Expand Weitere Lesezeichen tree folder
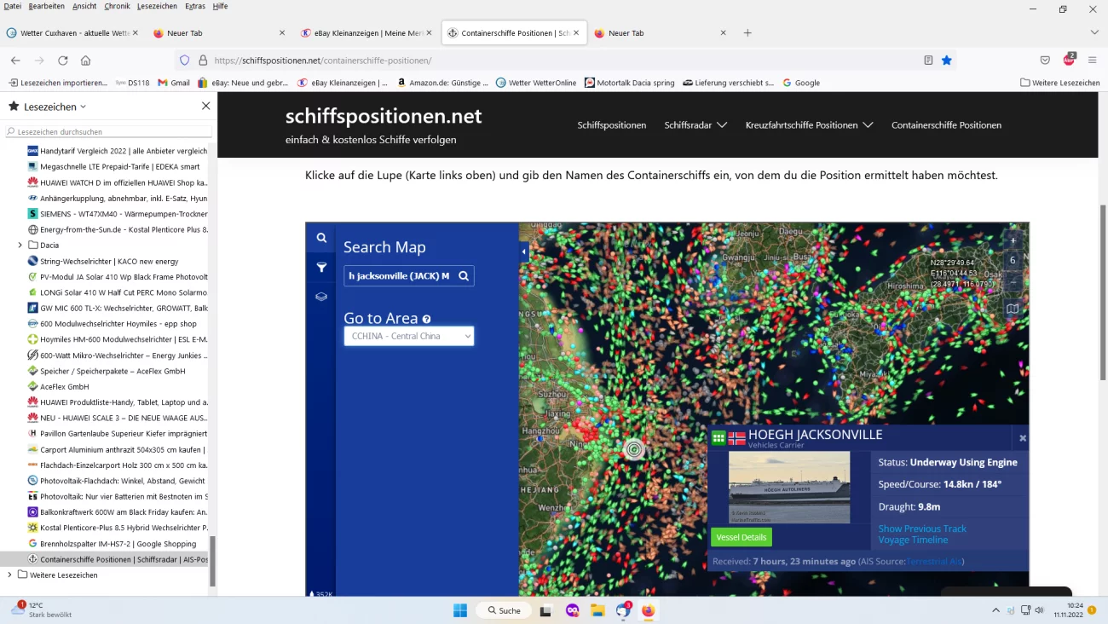 tap(9, 575)
